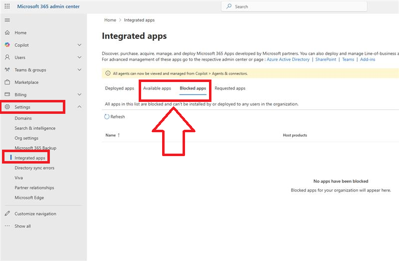The image size is (399, 261).
Task: Follow the Azure Active Directory link
Action: pyautogui.click(x=288, y=59)
